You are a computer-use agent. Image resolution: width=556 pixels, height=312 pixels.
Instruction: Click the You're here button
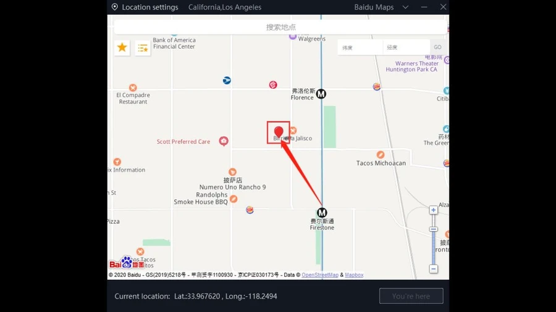pos(411,296)
